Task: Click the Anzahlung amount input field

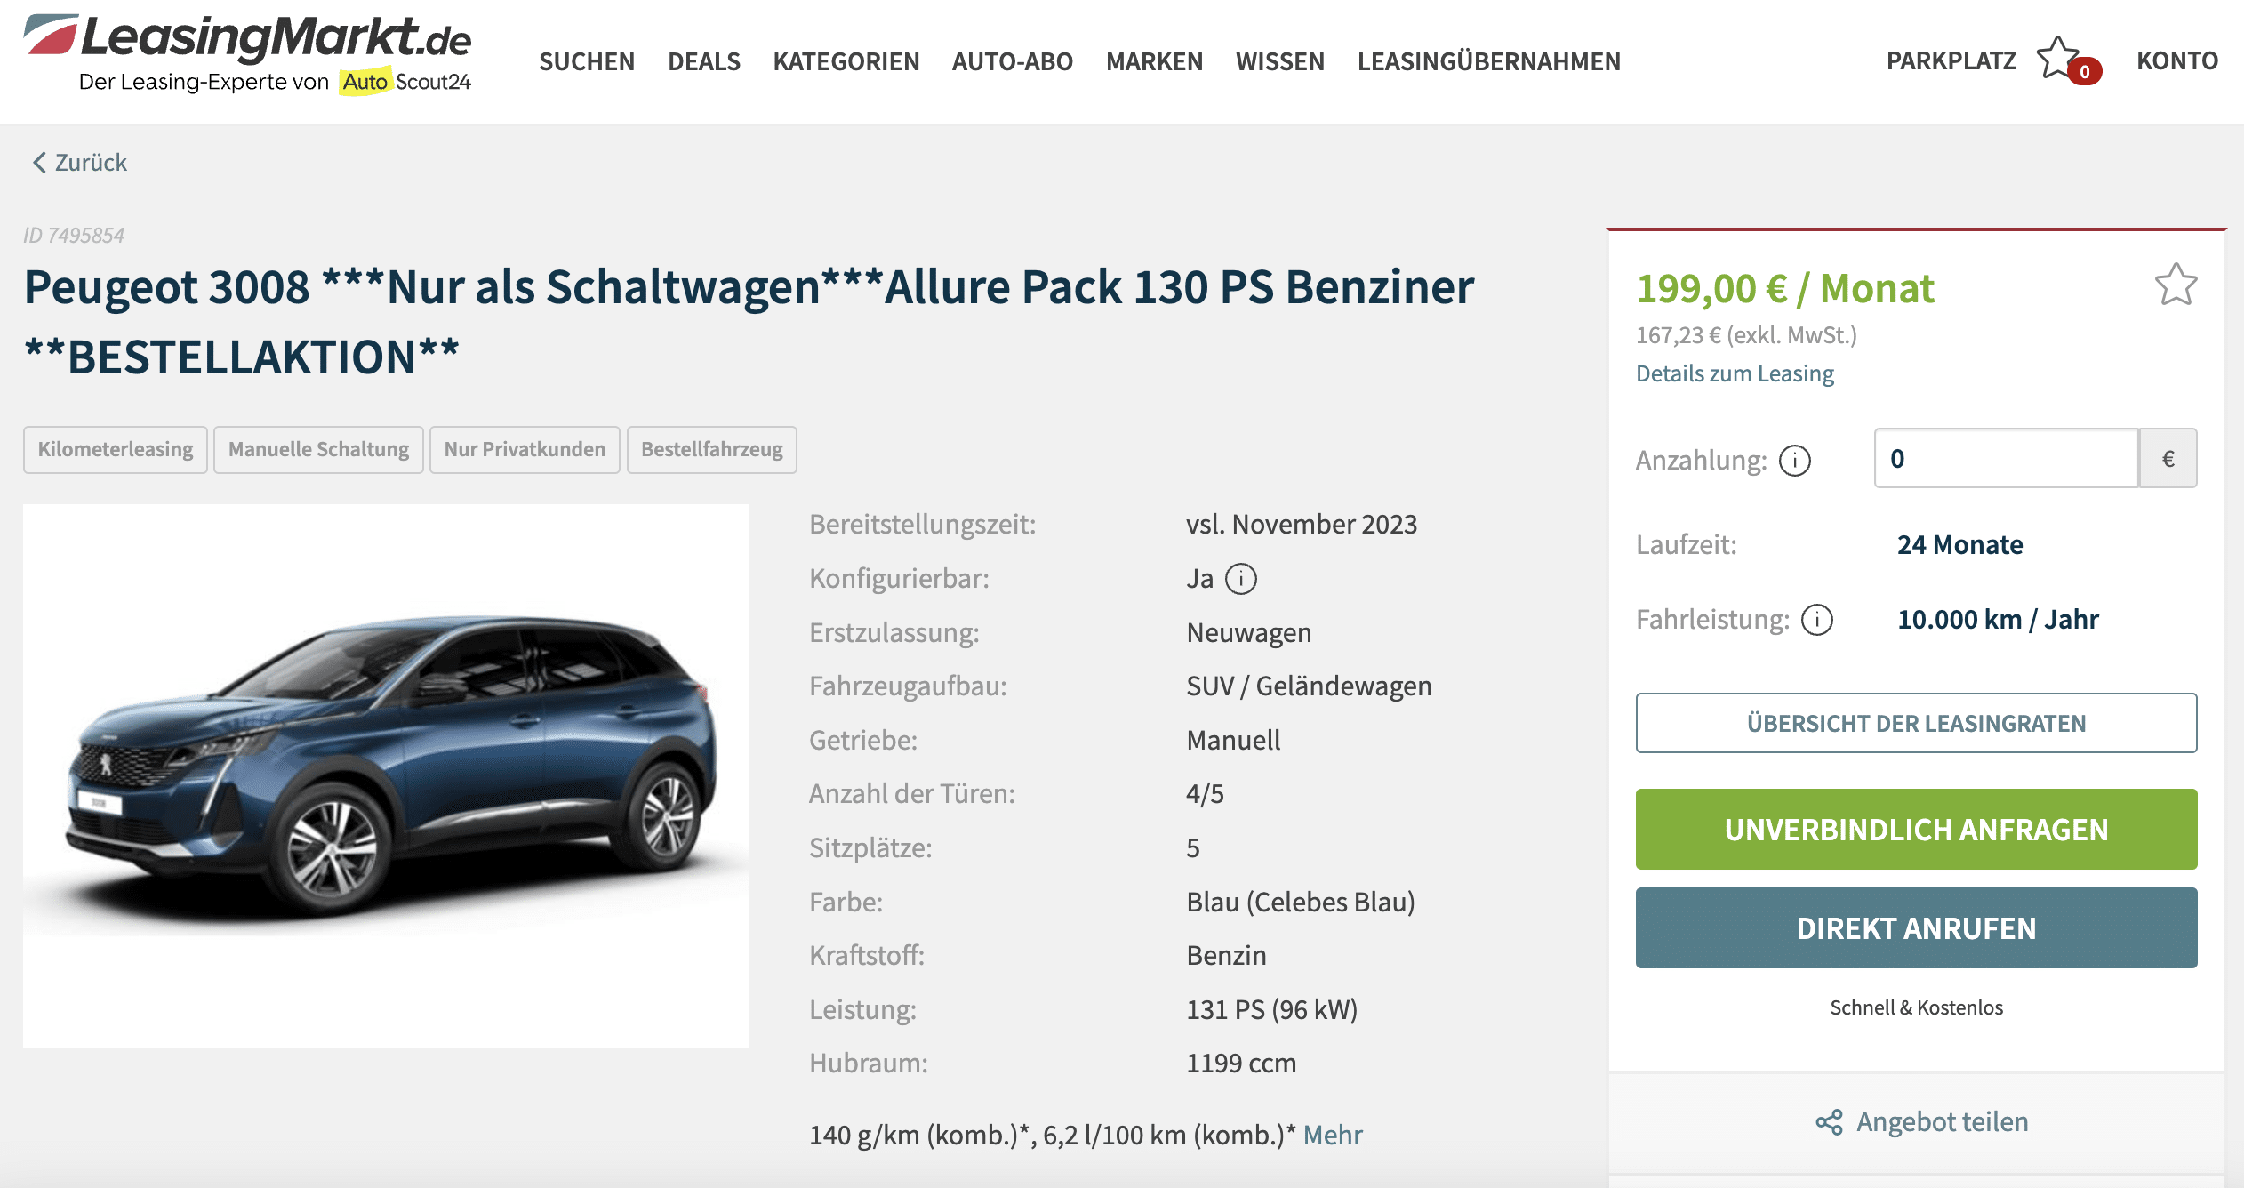Action: (x=2006, y=458)
